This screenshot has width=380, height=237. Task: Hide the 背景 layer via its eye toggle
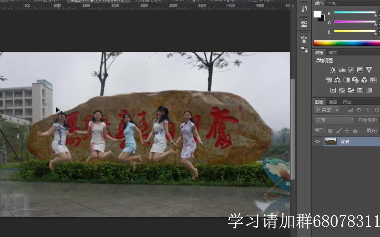tap(317, 141)
